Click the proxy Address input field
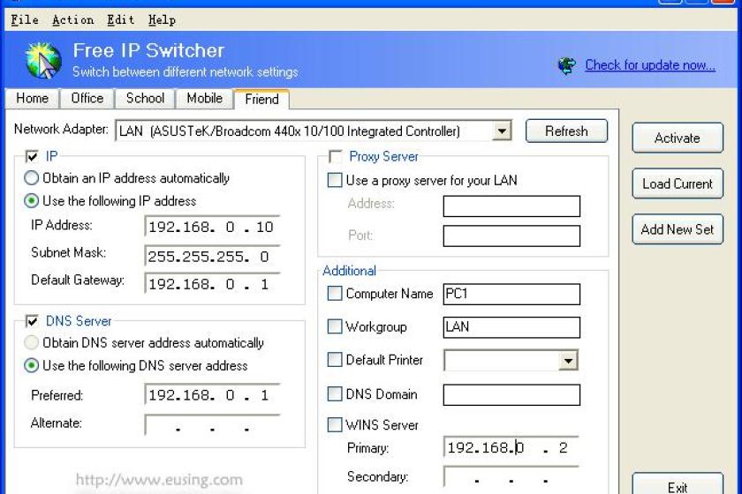 click(511, 206)
